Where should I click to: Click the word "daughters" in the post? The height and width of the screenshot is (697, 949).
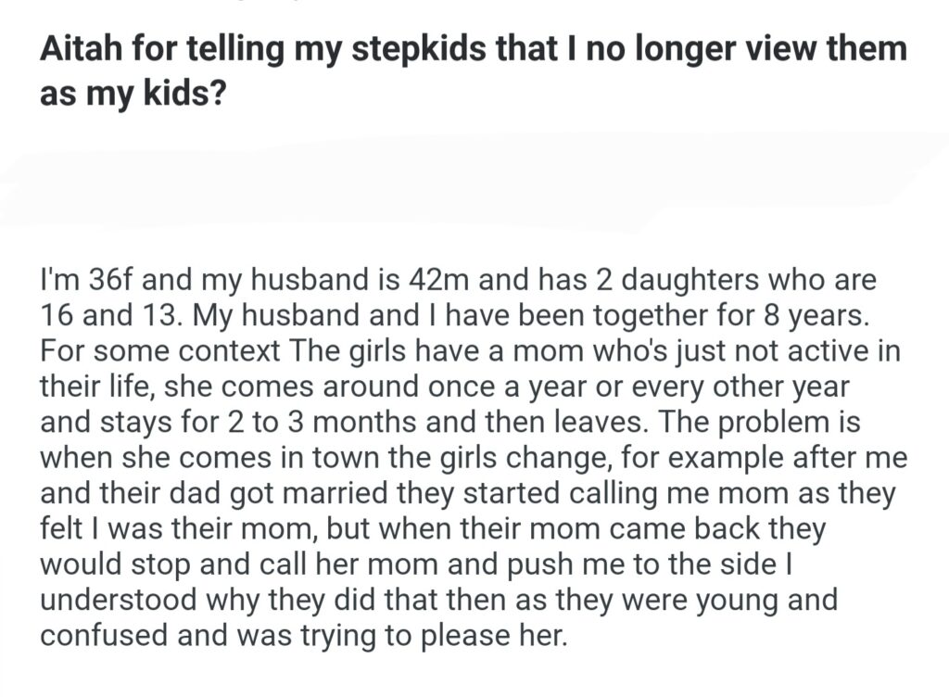[661, 279]
